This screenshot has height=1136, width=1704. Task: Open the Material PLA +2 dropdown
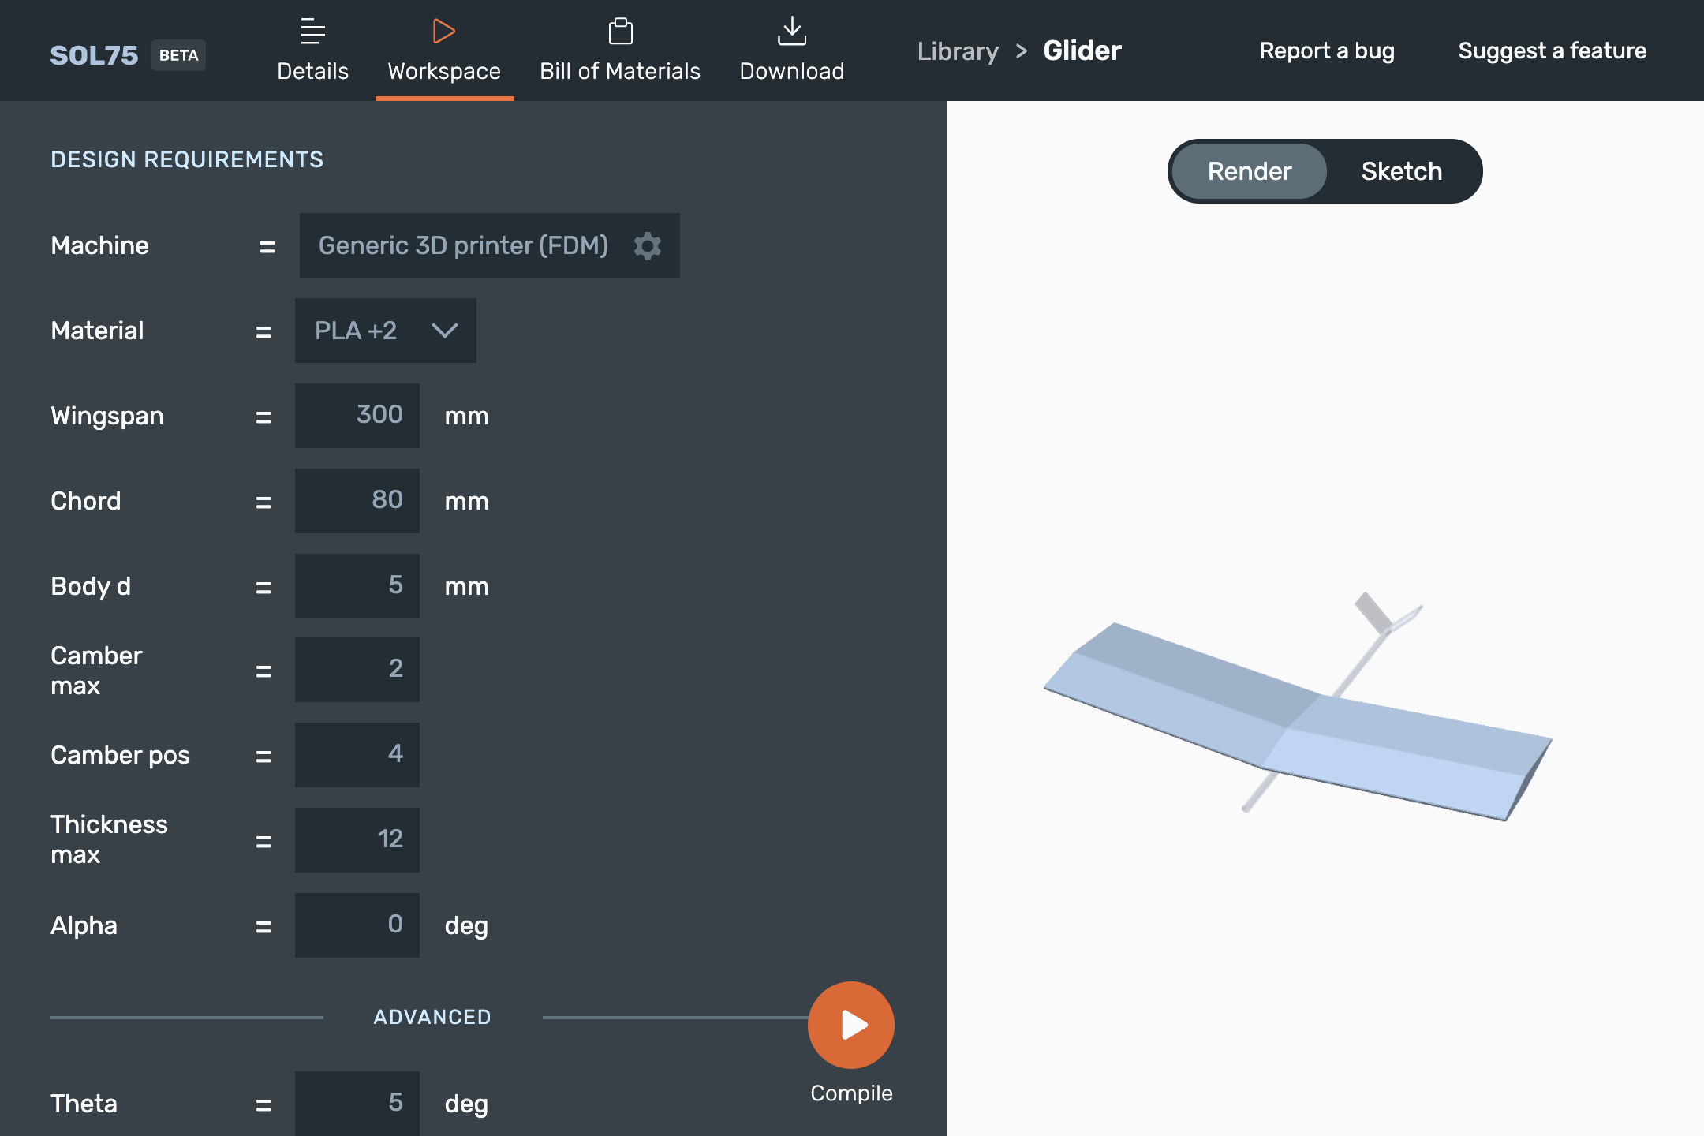(x=386, y=331)
